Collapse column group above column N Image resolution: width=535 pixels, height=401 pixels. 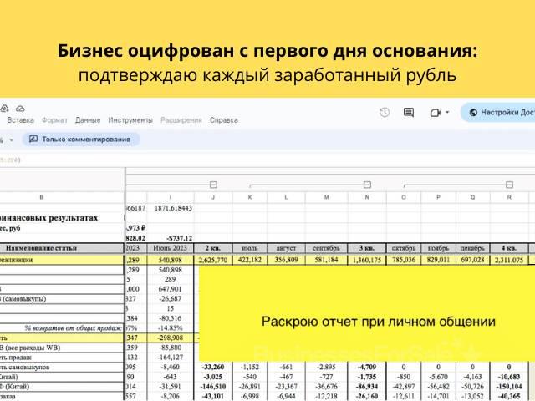pos(366,185)
